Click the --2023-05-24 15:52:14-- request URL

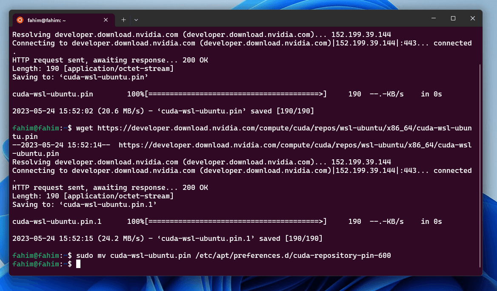pos(295,145)
